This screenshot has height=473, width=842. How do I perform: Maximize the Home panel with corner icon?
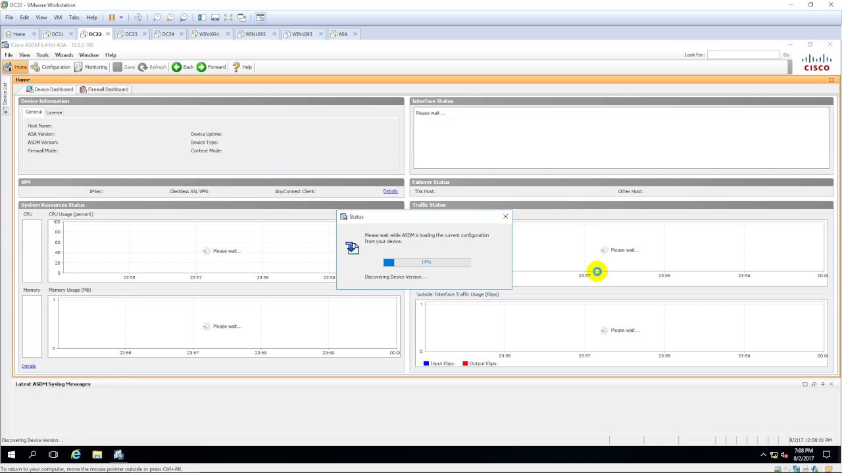coord(831,80)
